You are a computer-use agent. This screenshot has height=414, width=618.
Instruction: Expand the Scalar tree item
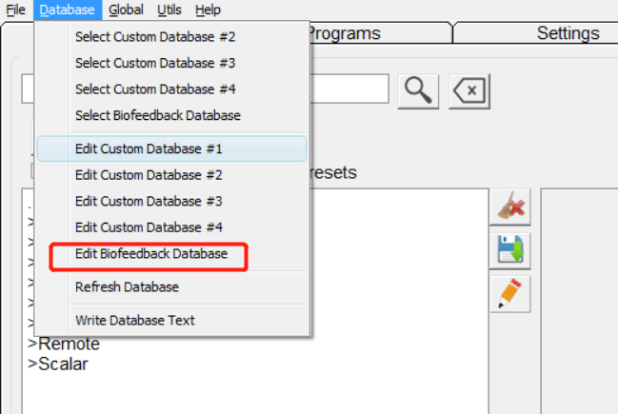click(58, 364)
